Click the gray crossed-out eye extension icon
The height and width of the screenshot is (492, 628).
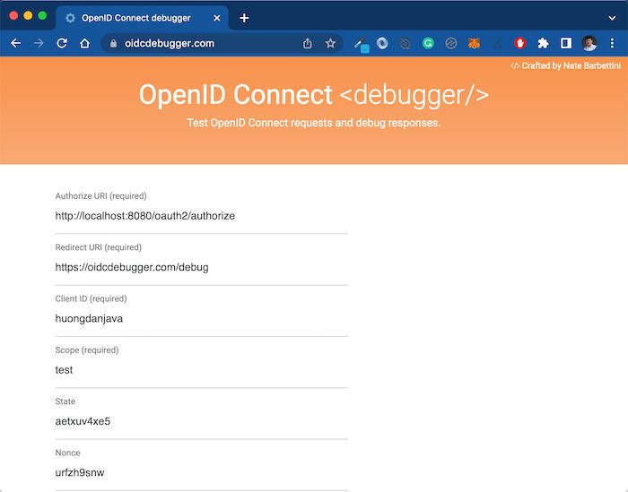tap(406, 43)
